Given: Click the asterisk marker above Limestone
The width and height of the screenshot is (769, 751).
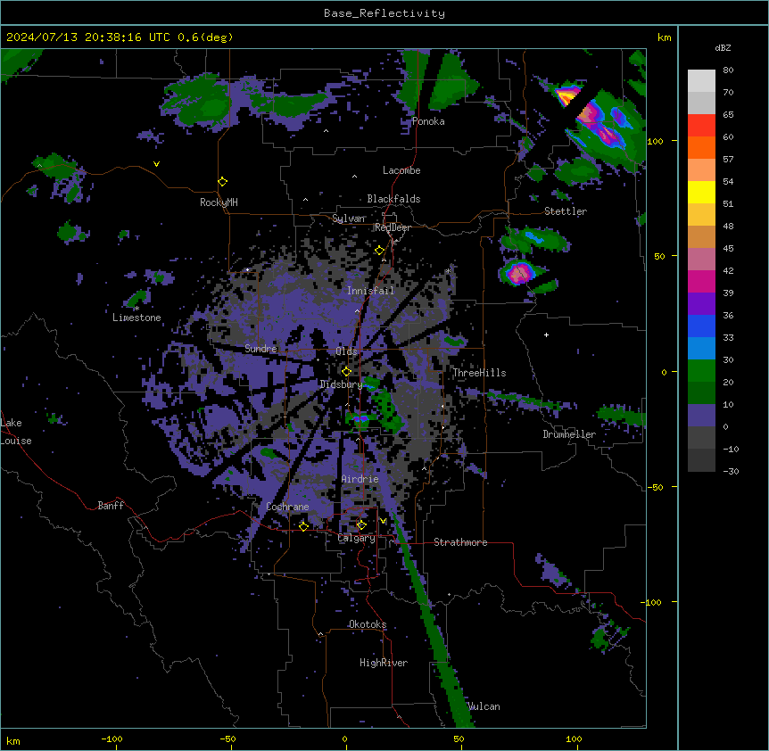Looking at the screenshot, I should pyautogui.click(x=136, y=309).
